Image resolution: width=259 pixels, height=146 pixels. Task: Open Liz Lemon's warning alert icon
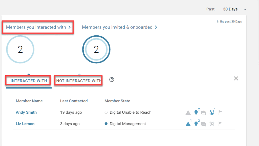(188, 124)
